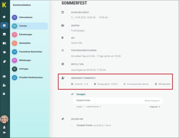179x138 pixels.
Task: Click Erinnerungsfunktion aktiviert text
Action: [138, 84]
